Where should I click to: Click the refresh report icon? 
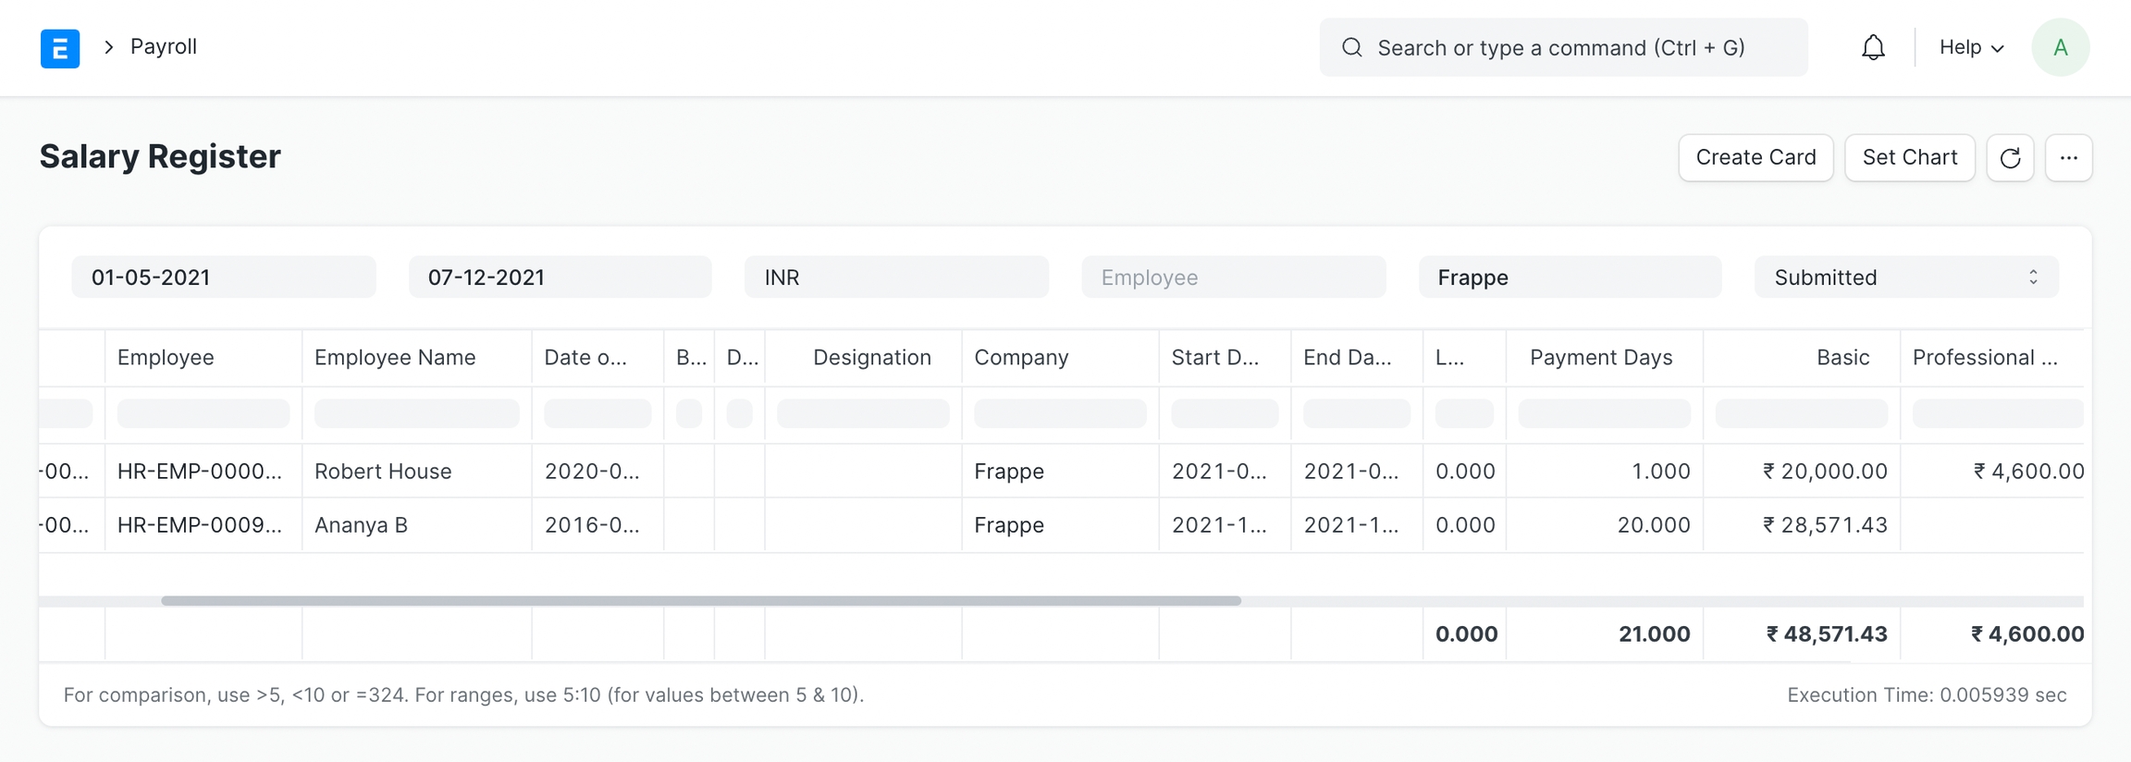pyautogui.click(x=2010, y=158)
